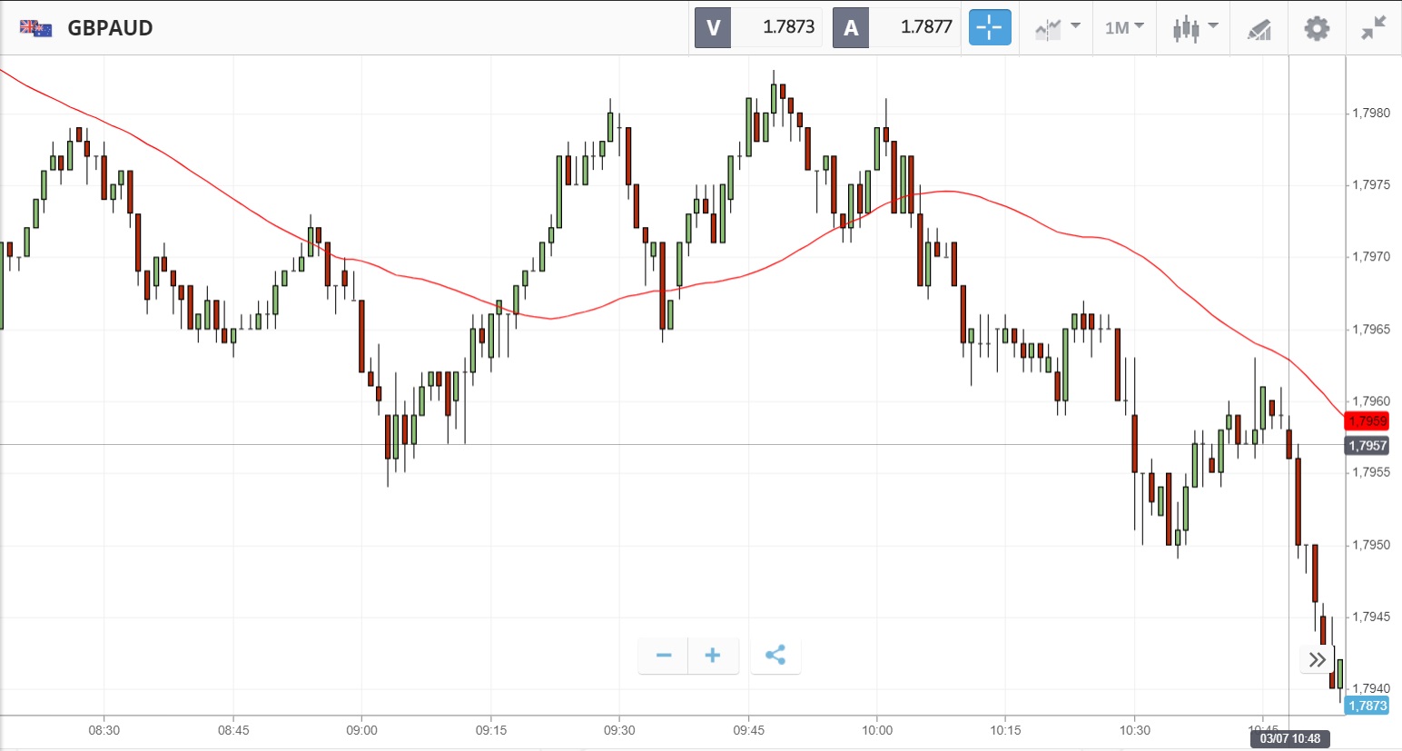The height and width of the screenshot is (751, 1402).
Task: Click the blue 1.7873 current price tag
Action: click(1367, 706)
